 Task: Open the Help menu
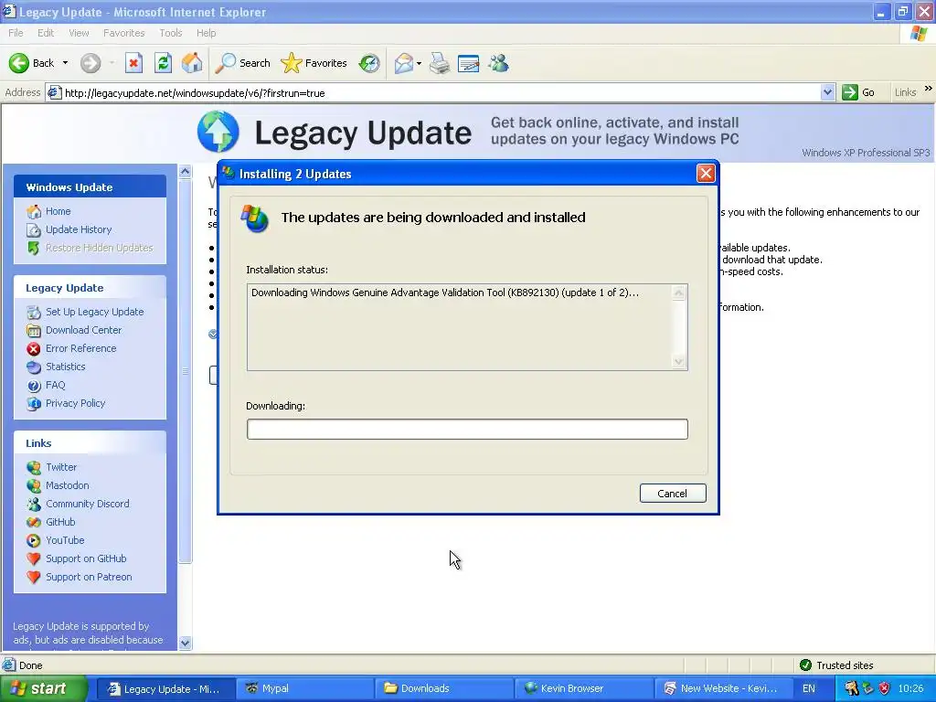(206, 33)
